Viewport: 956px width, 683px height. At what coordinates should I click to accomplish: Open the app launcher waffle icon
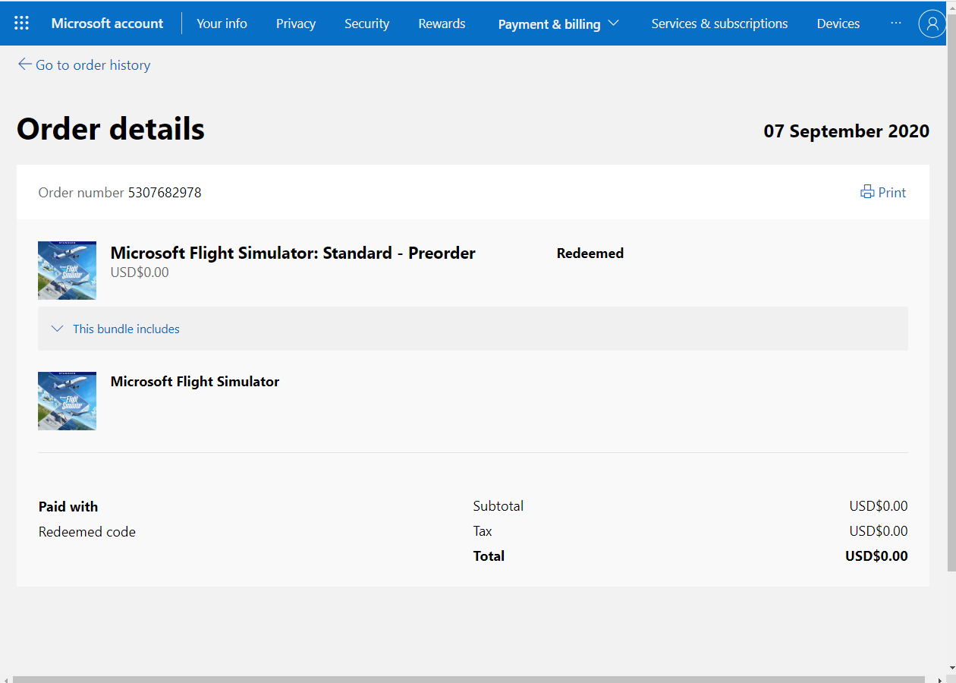pyautogui.click(x=21, y=24)
